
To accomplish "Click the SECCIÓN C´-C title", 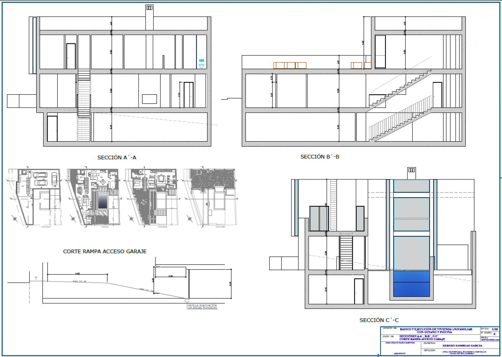I will [379, 320].
